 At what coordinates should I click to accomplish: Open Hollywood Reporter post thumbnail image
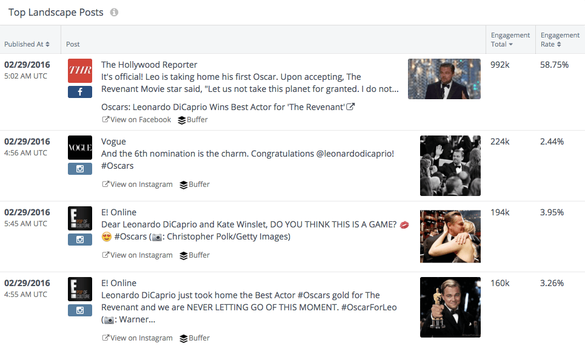click(444, 79)
